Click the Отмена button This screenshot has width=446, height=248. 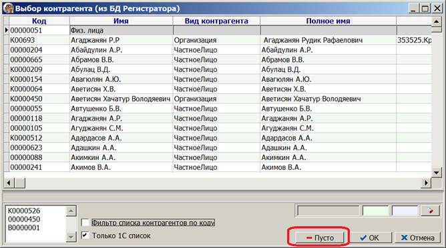[417, 237]
